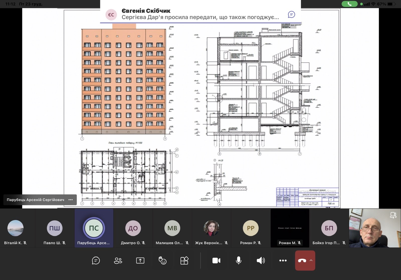Toggle the microphone mute
This screenshot has height=280, width=401.
click(x=239, y=260)
